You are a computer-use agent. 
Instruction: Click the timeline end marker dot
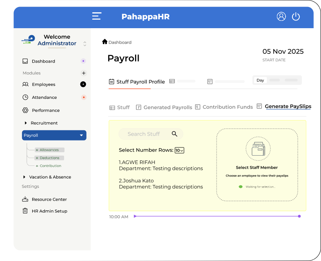(x=299, y=216)
